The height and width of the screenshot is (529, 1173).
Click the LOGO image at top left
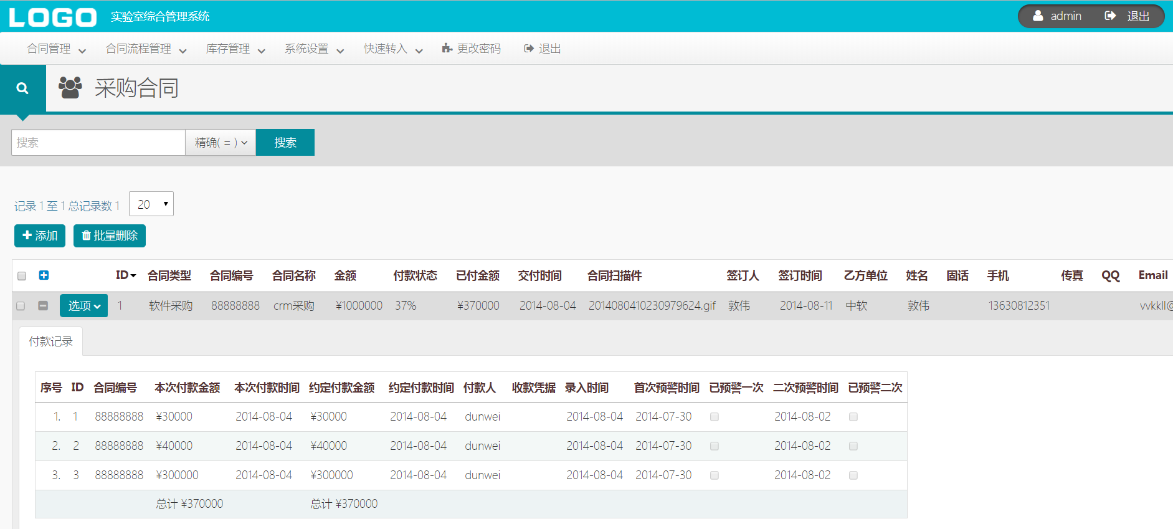click(x=53, y=17)
